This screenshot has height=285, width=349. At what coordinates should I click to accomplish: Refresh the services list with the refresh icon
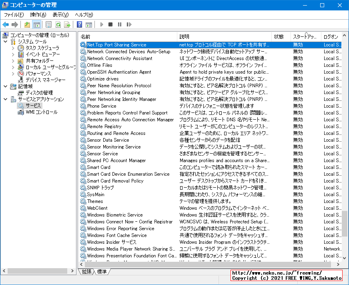(58, 24)
